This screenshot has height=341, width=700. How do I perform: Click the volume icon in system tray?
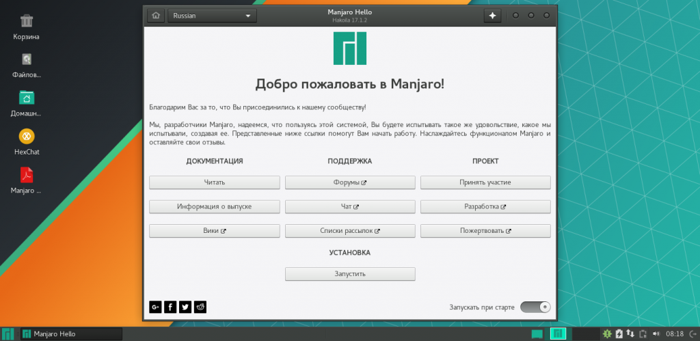pyautogui.click(x=656, y=334)
